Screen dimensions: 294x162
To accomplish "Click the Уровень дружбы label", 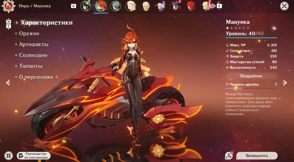I will click(x=244, y=84).
